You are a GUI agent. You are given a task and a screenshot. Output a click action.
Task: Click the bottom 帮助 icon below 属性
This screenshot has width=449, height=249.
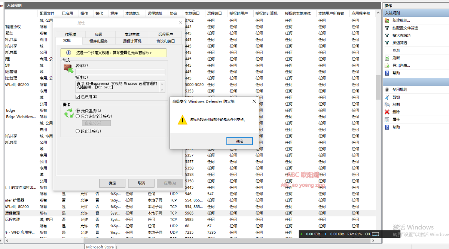tap(387, 127)
